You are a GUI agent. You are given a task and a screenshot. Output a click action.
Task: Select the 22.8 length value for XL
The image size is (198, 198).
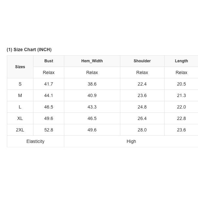tap(181, 118)
